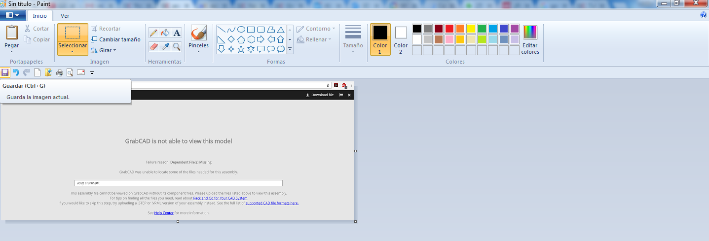Open Editar colores dialog
The height and width of the screenshot is (241, 709).
530,39
